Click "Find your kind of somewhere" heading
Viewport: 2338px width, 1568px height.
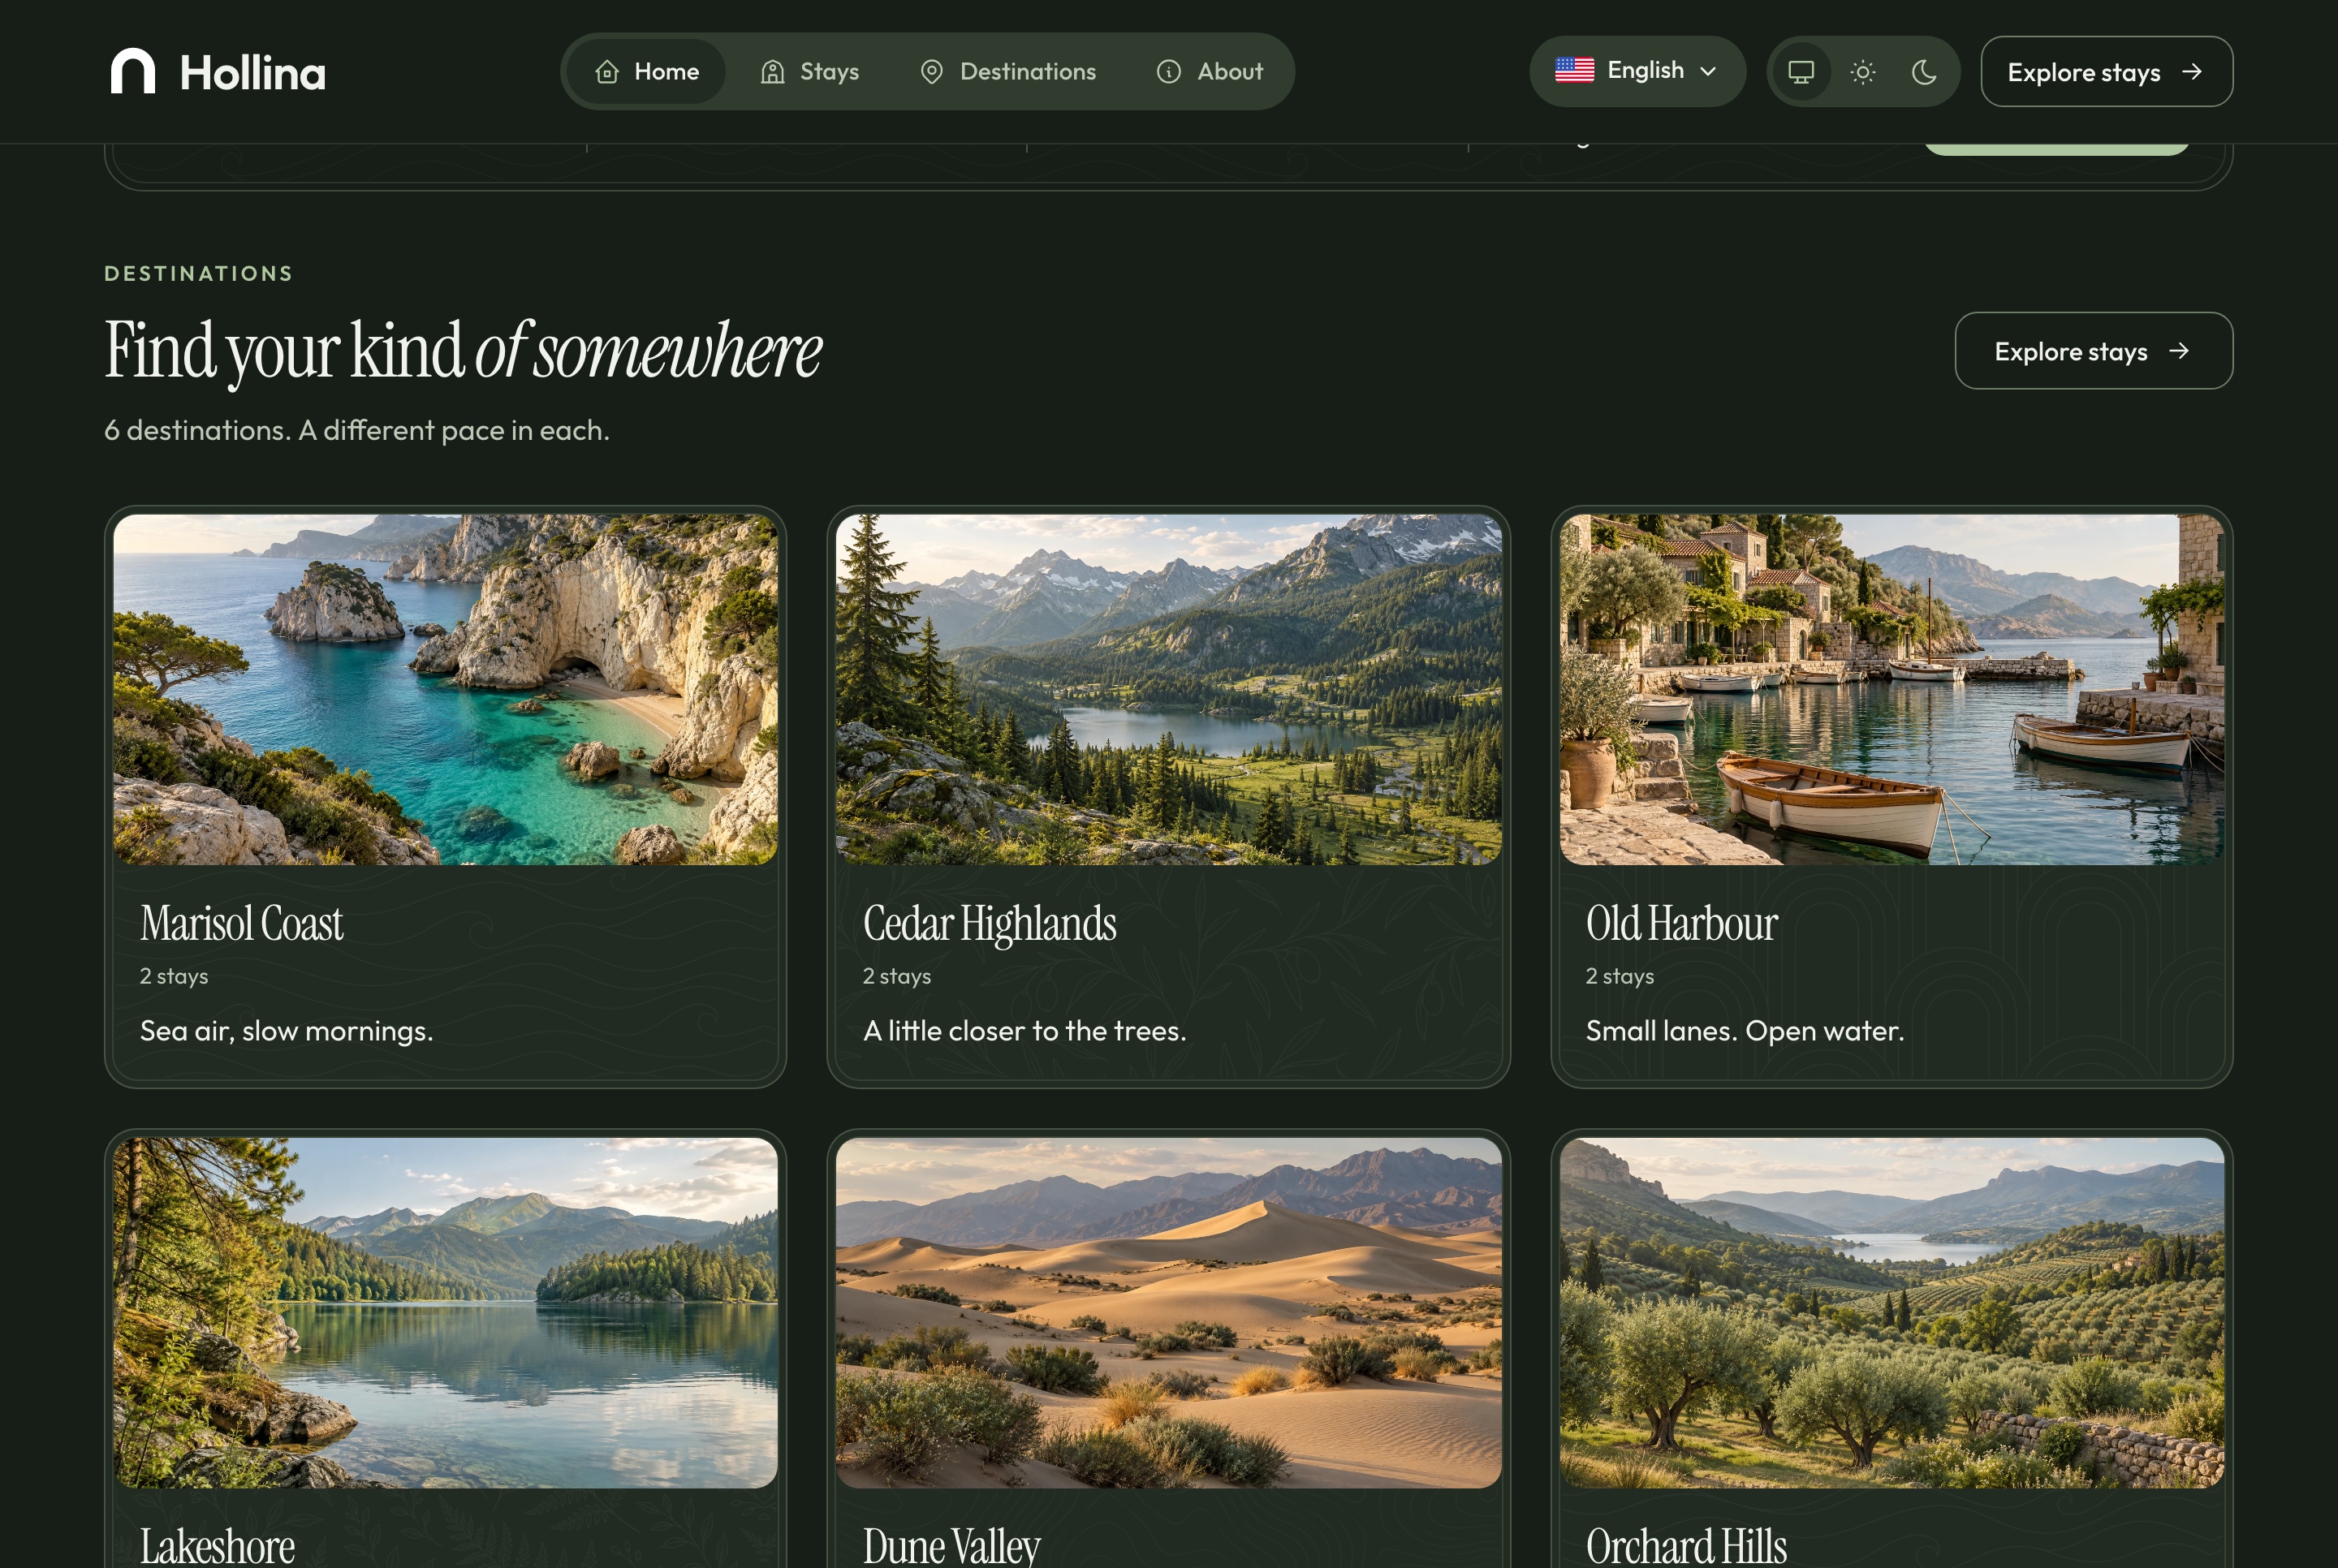(x=463, y=351)
